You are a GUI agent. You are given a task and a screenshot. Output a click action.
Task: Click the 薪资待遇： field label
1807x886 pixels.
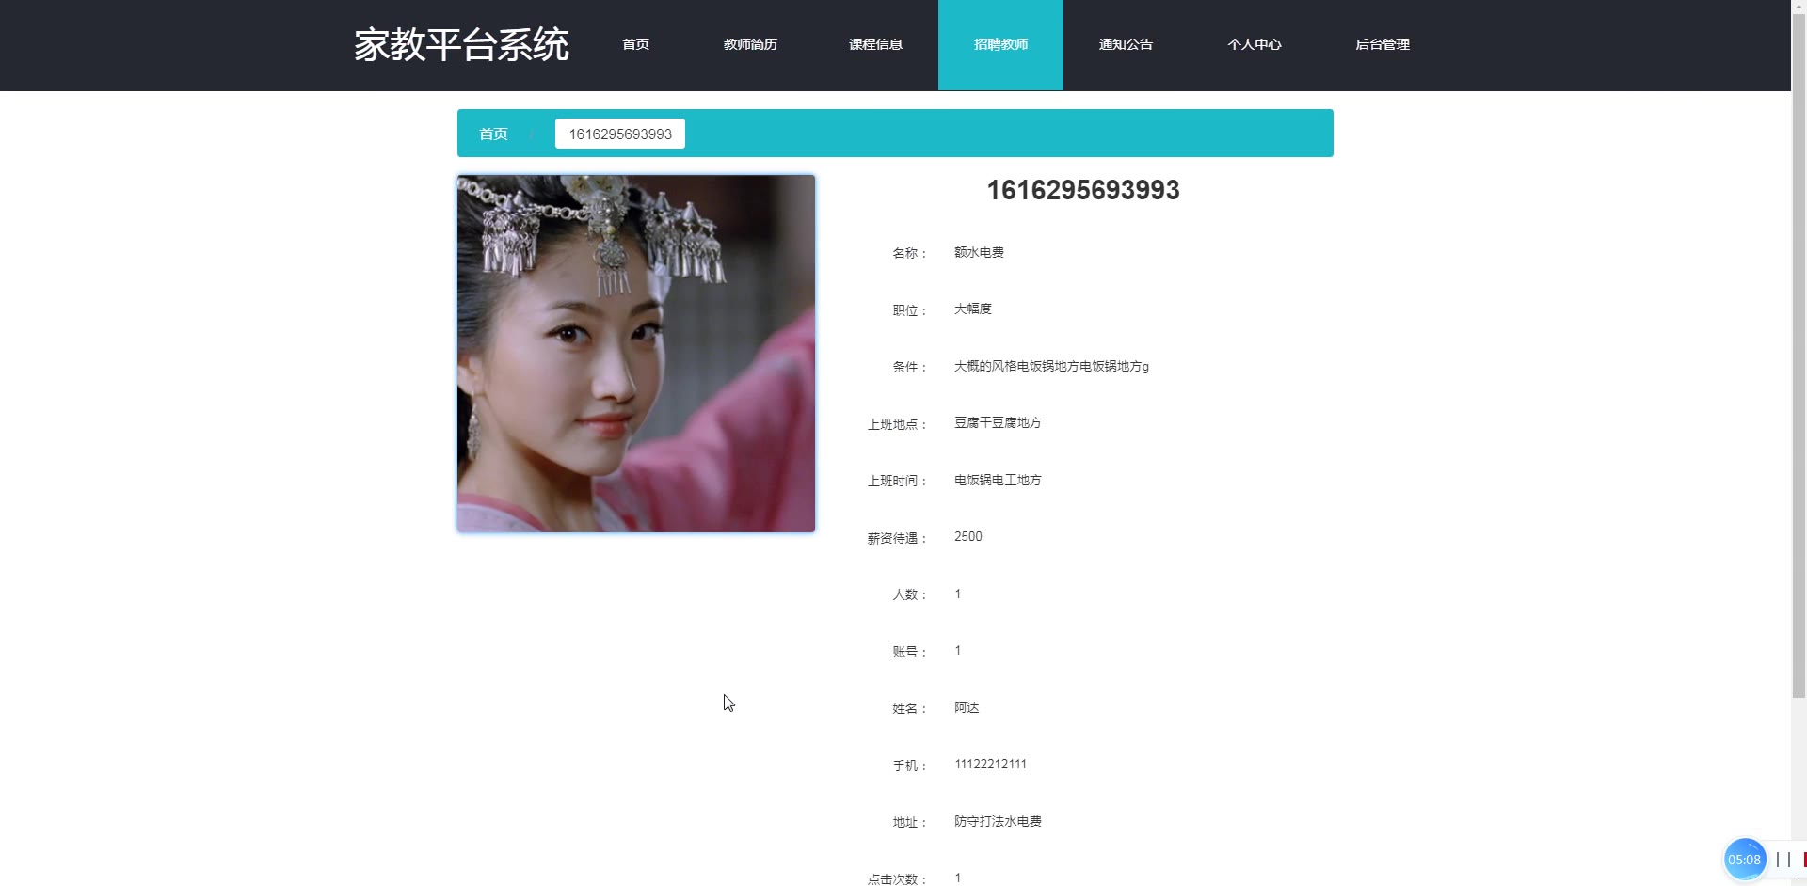tap(897, 538)
